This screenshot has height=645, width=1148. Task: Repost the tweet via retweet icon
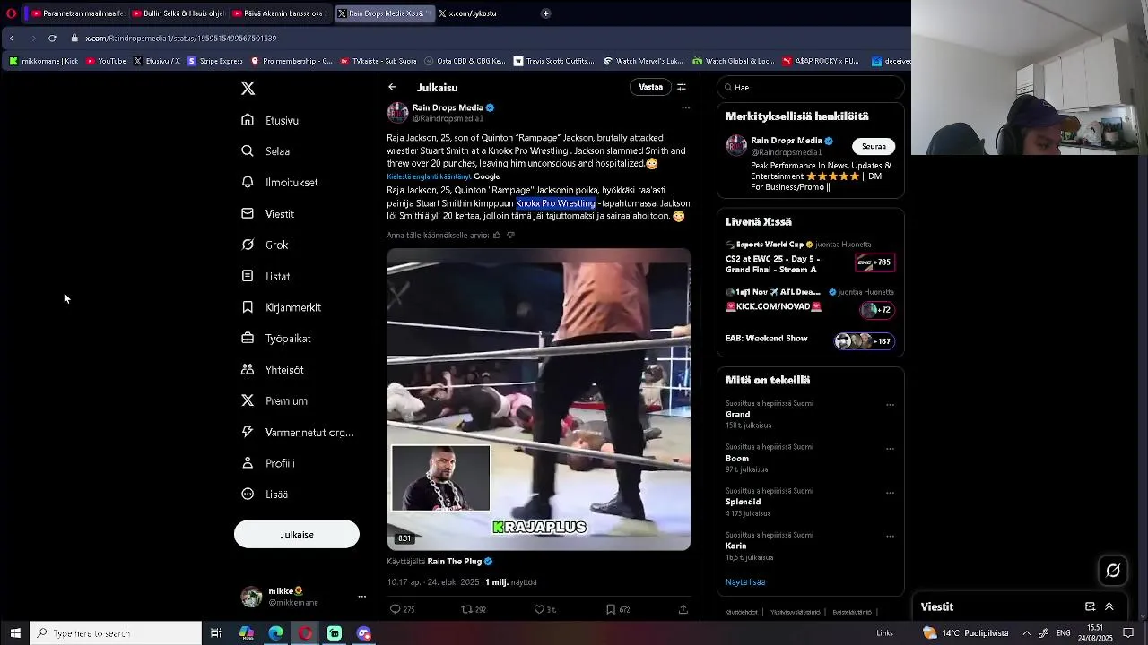pyautogui.click(x=466, y=609)
